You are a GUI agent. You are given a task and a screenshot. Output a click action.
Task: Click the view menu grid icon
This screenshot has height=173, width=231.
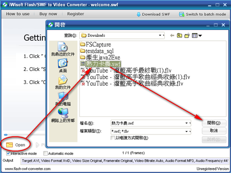tap(194, 36)
